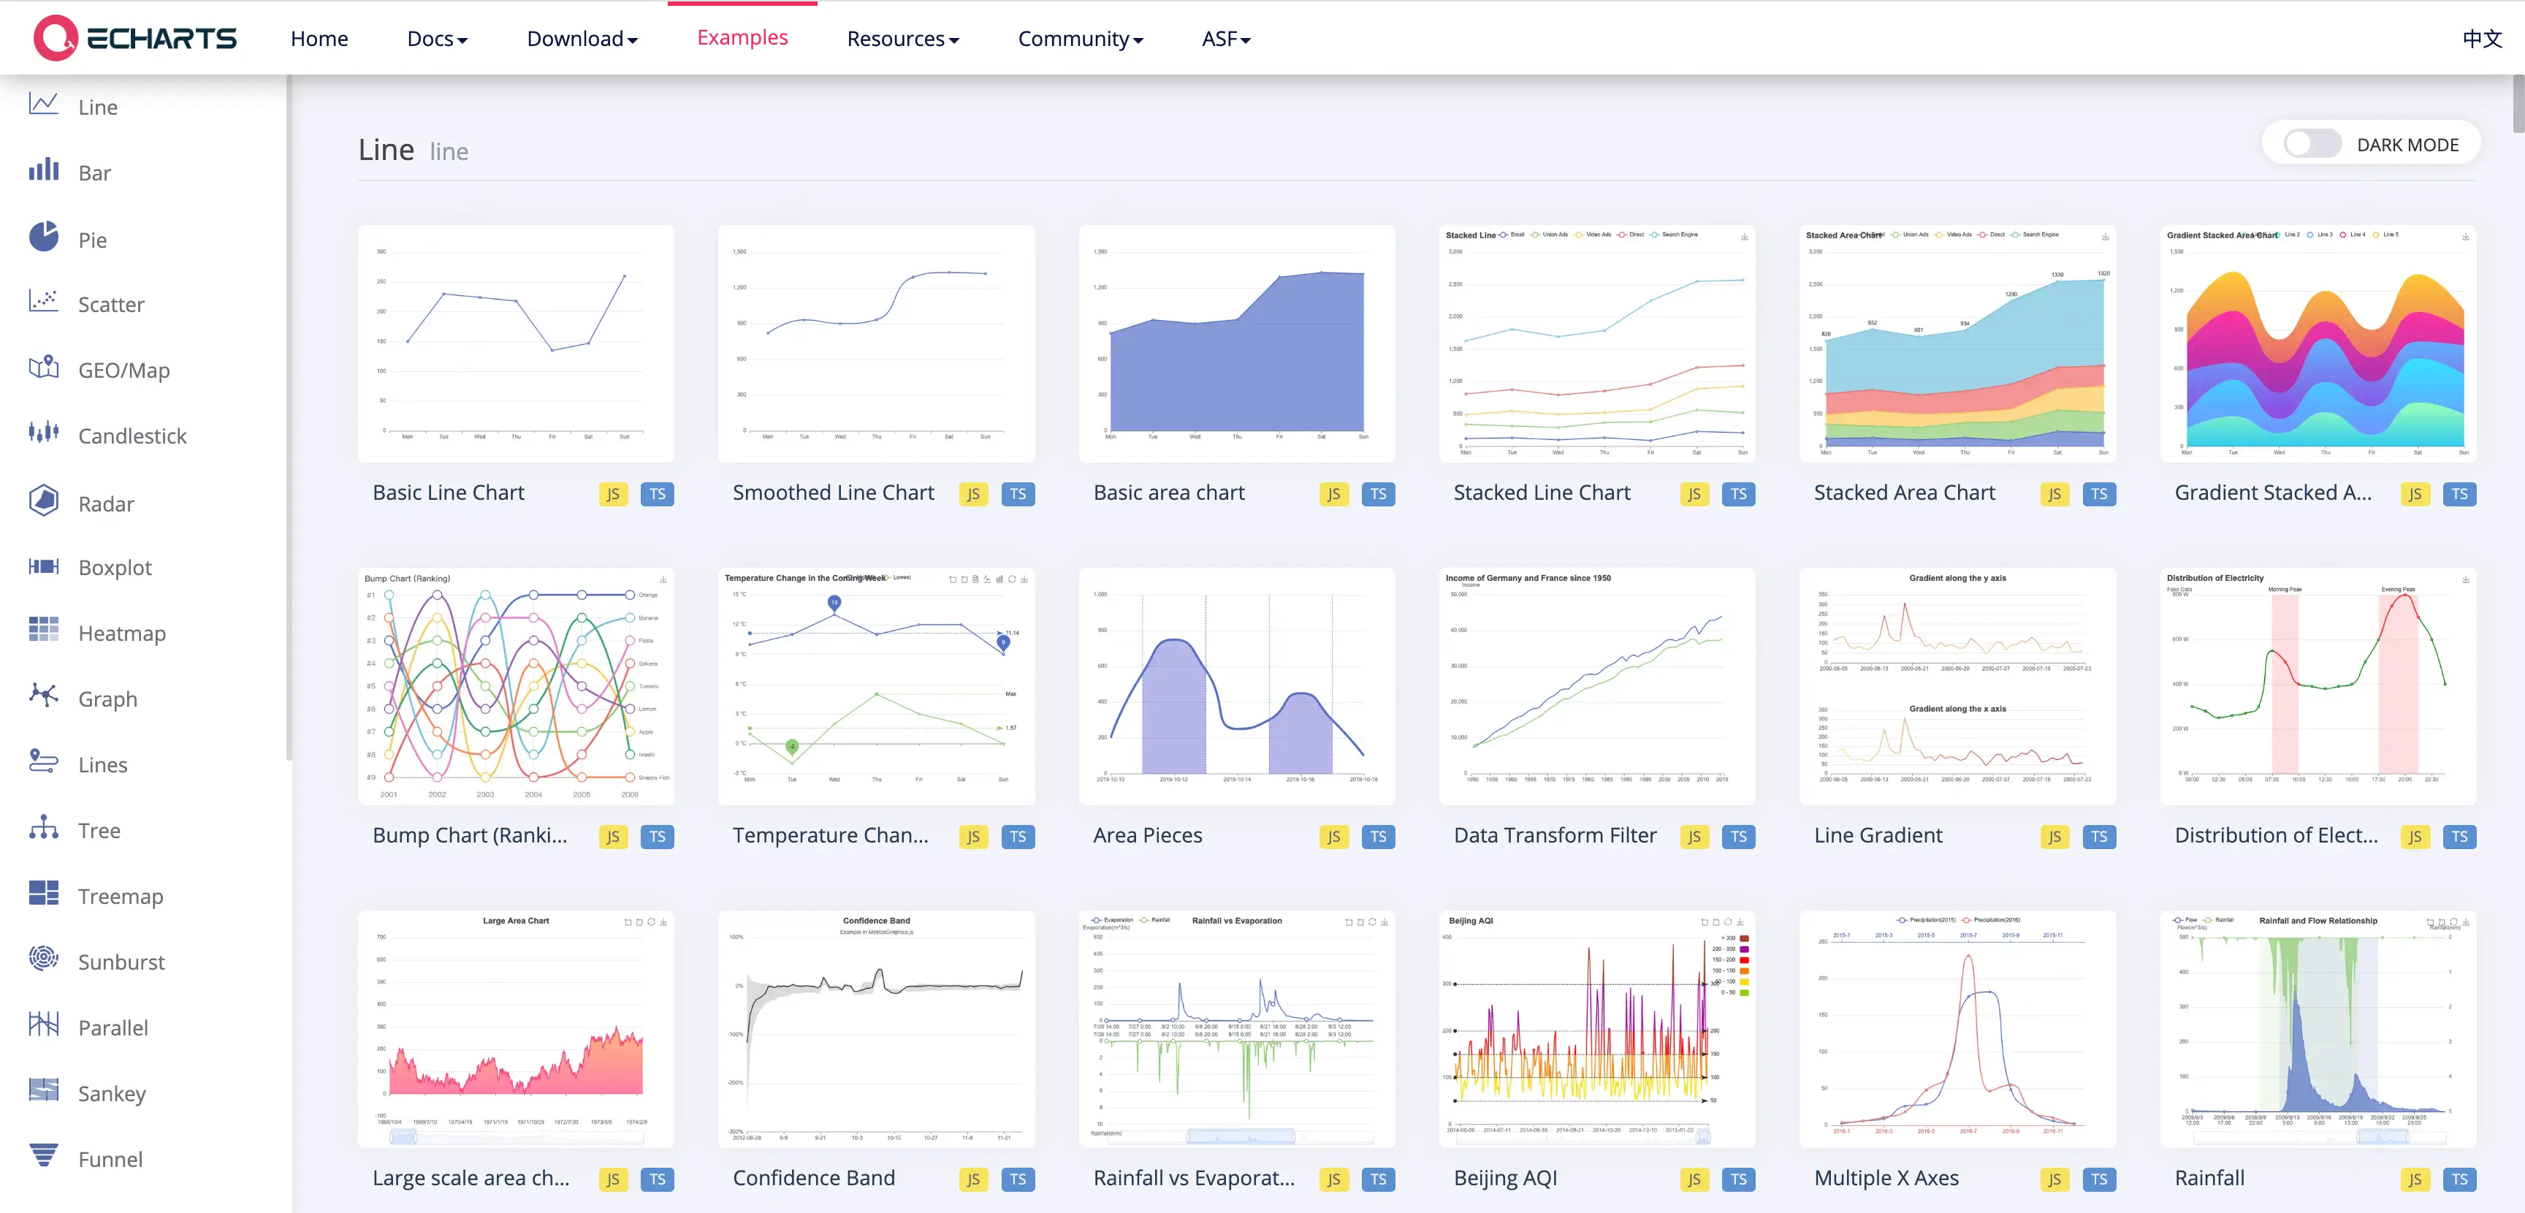Screen dimensions: 2525x1213
Task: Open TS version of Area Pieces
Action: [1378, 837]
